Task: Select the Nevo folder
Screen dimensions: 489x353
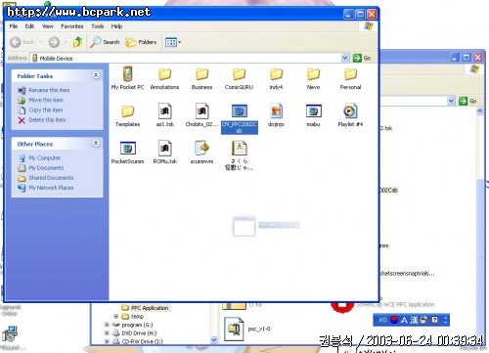Action: click(x=313, y=77)
